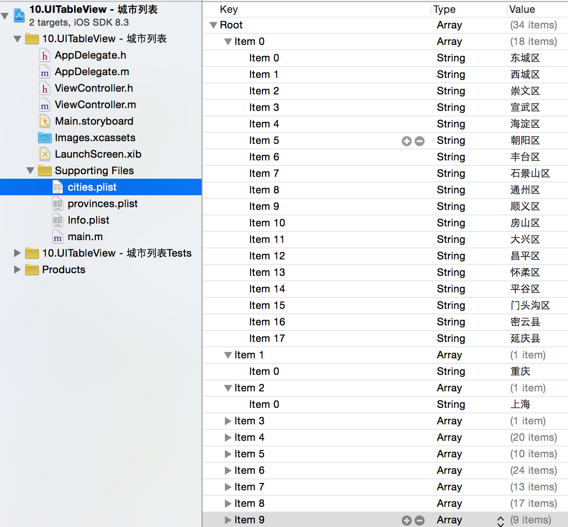
Task: Click the Key column header
Action: pyautogui.click(x=229, y=9)
